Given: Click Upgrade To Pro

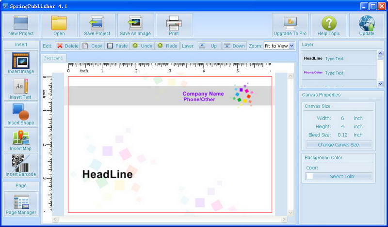Looking at the screenshot, I should tap(290, 25).
